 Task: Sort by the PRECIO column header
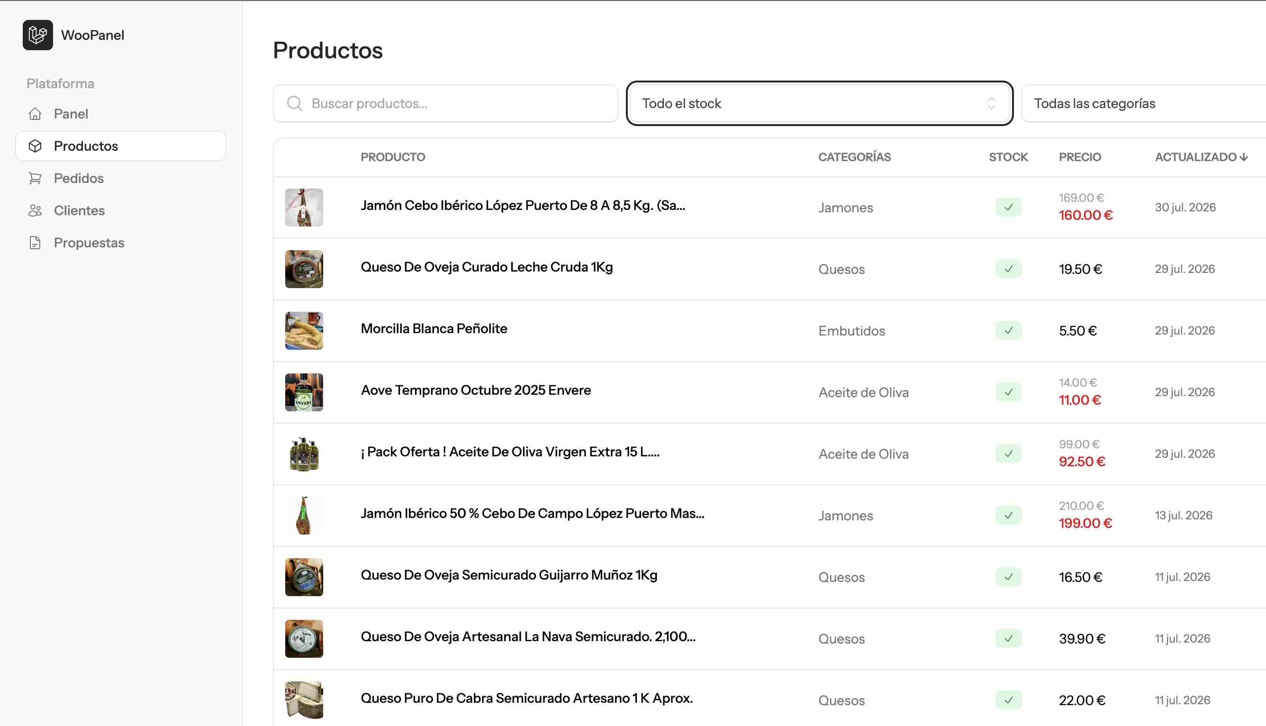1080,157
